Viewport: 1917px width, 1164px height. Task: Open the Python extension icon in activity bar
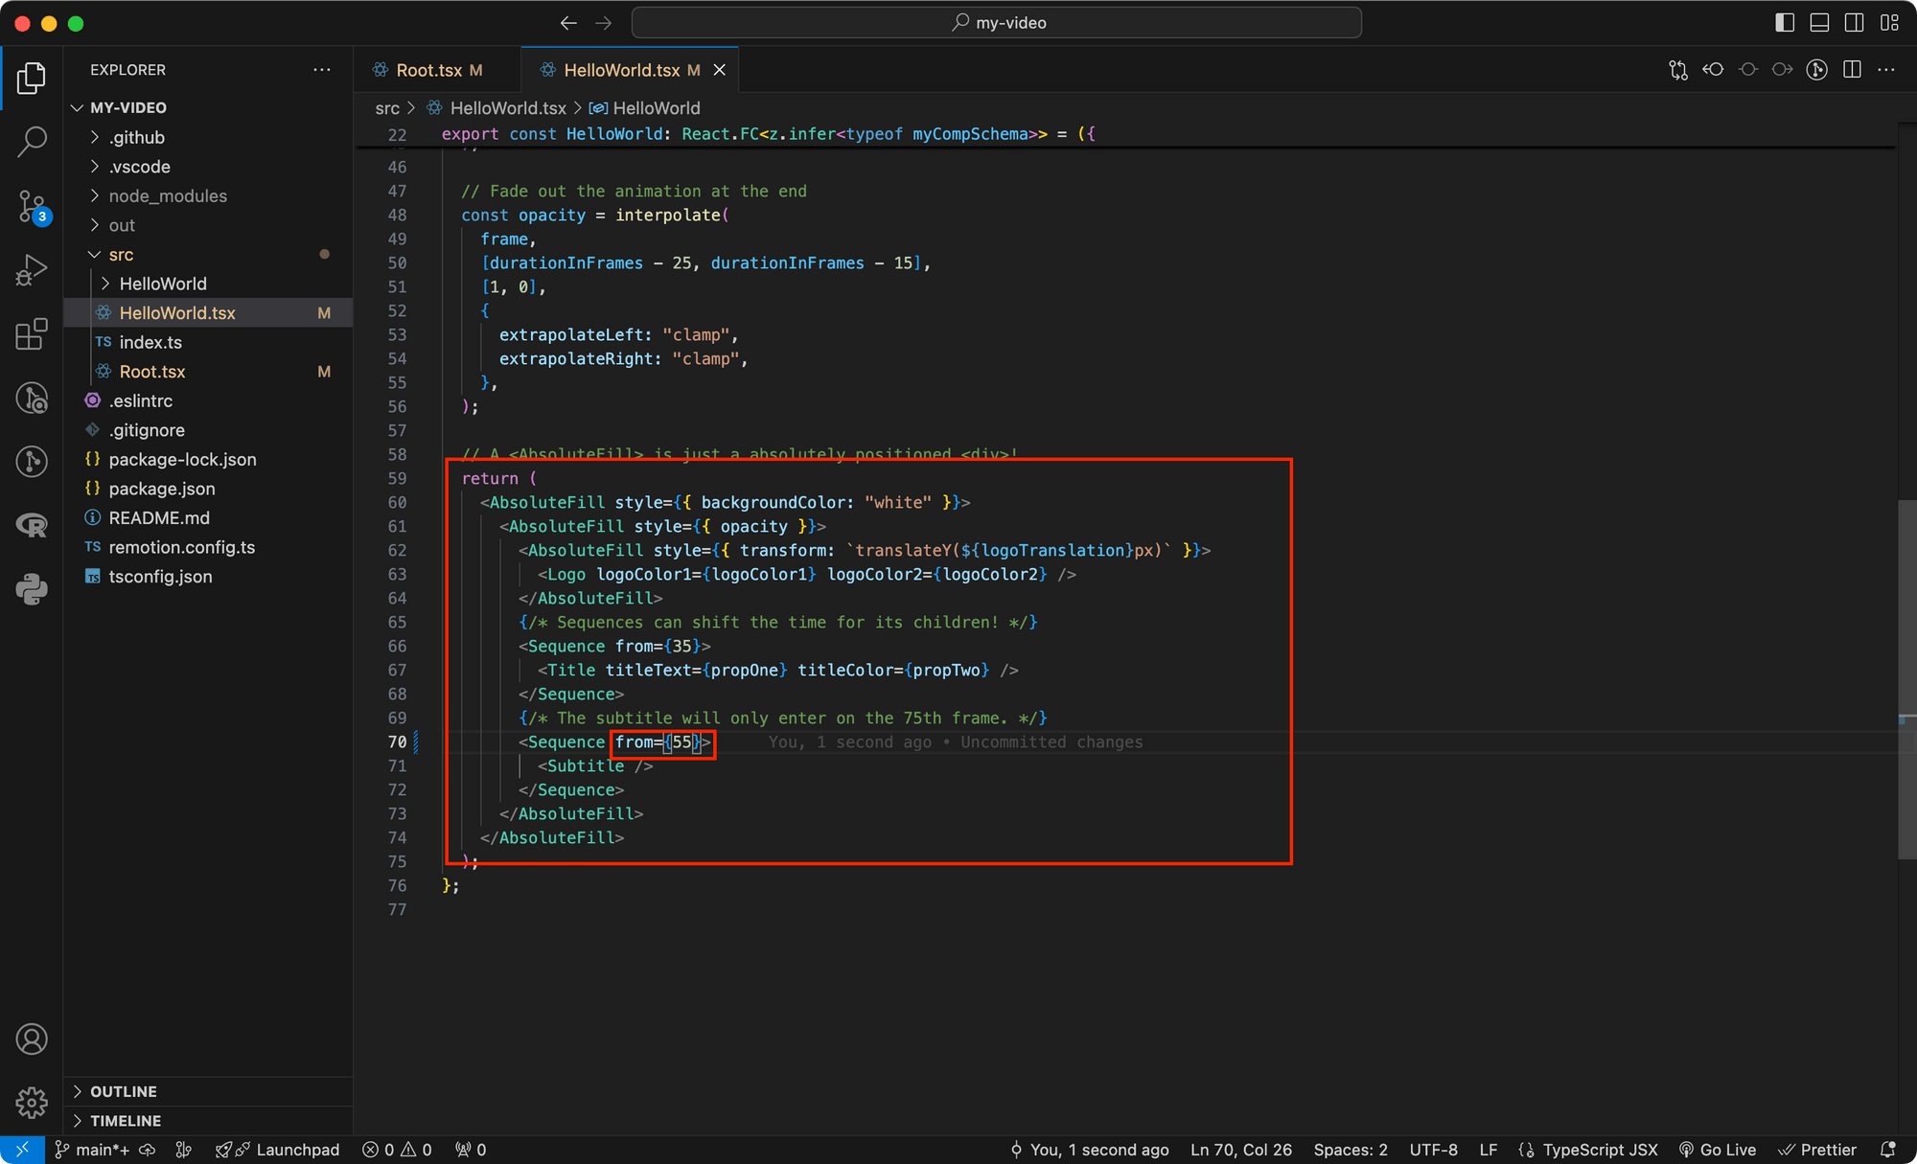pyautogui.click(x=32, y=589)
